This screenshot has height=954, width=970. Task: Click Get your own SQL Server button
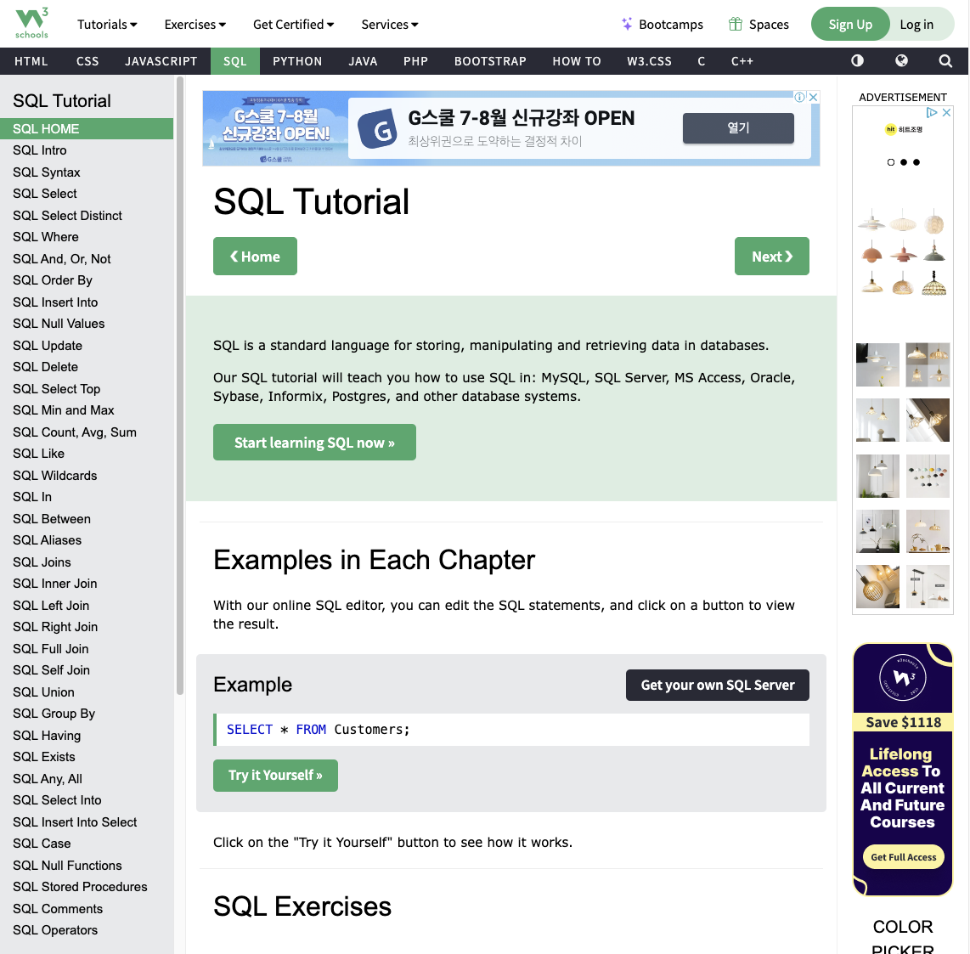[717, 685]
